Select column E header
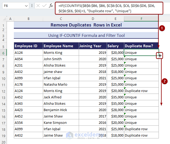This screenshot has width=170, height=144. click(x=115, y=19)
